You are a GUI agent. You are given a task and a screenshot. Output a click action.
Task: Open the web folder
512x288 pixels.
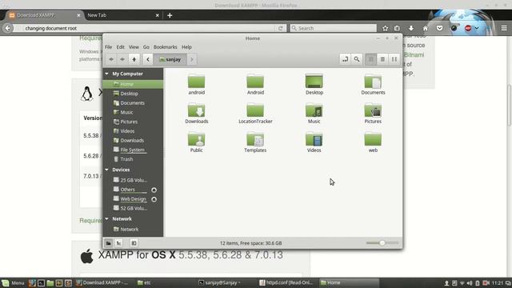[373, 142]
